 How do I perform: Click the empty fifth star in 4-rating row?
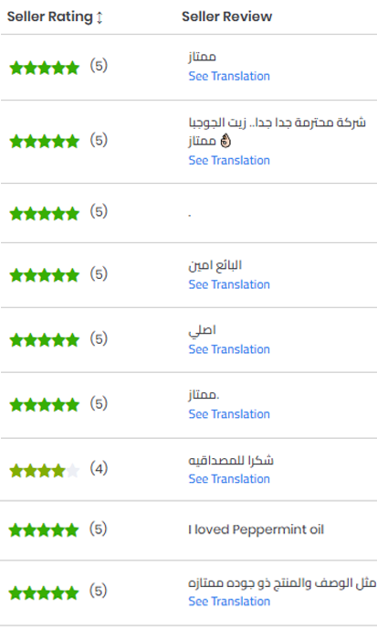point(72,470)
